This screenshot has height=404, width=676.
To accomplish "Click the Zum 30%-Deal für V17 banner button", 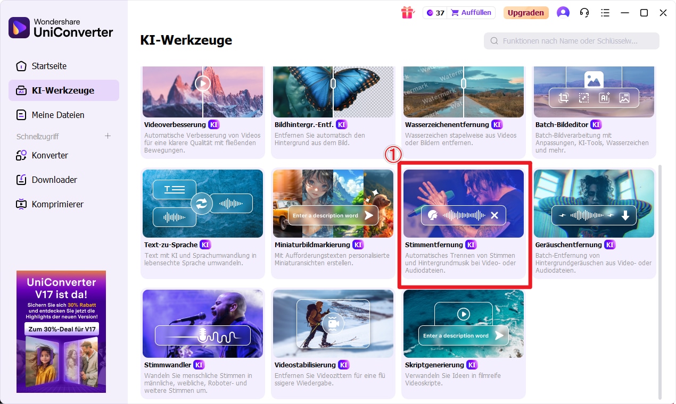I will coord(61,329).
